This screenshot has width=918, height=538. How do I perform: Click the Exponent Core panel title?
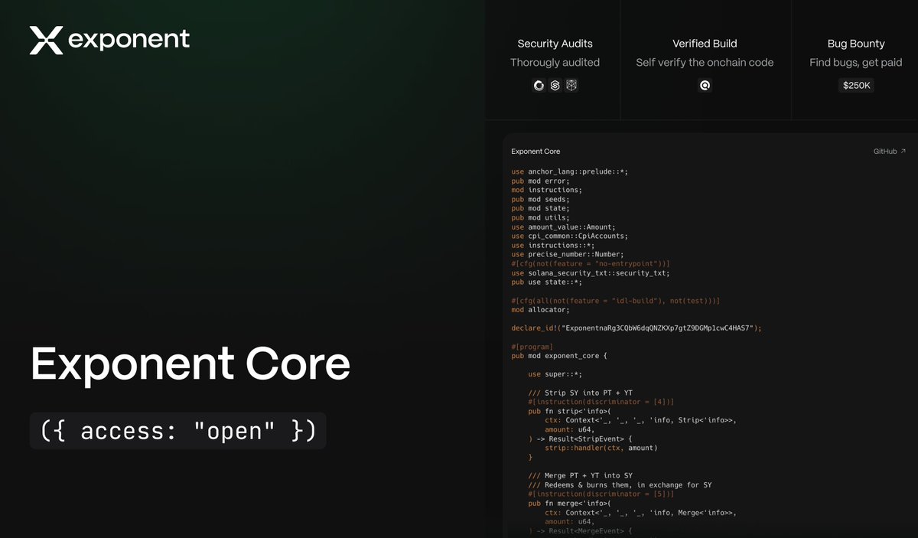pos(535,151)
